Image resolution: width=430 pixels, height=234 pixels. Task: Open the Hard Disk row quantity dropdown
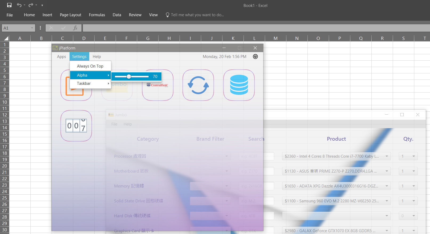tap(408, 216)
